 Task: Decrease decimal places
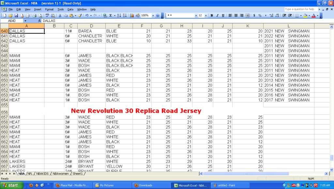[277, 15]
